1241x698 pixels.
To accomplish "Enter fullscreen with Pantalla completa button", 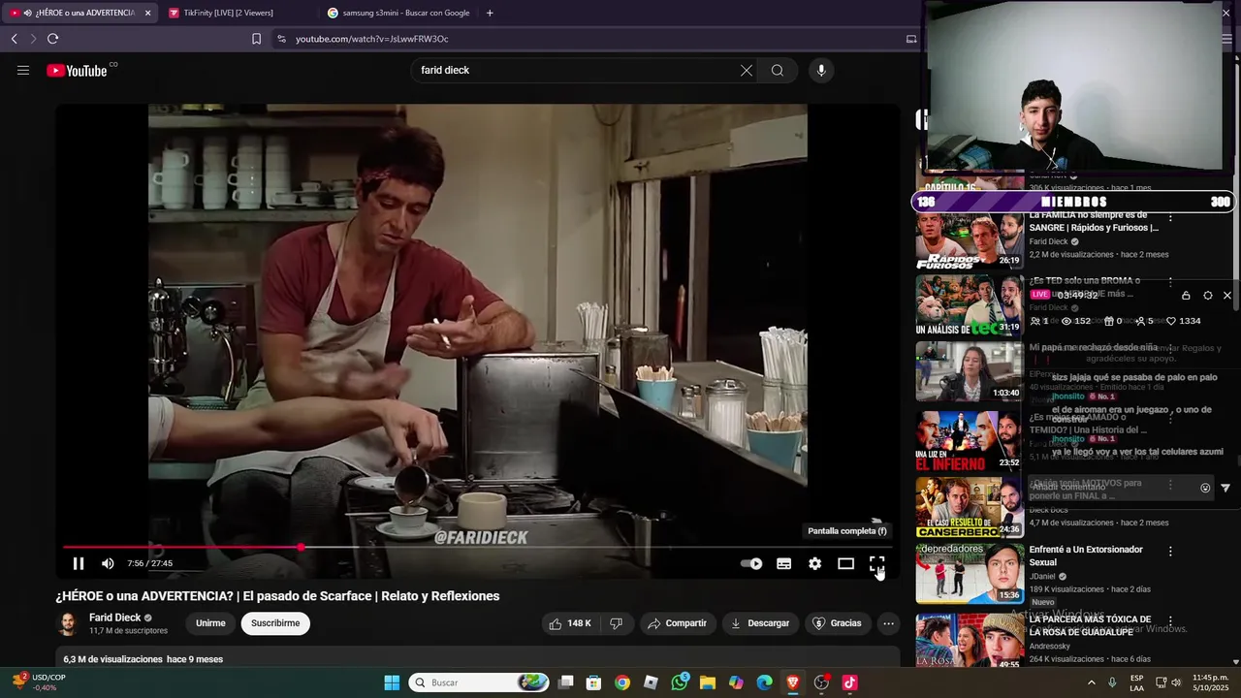I will click(876, 563).
